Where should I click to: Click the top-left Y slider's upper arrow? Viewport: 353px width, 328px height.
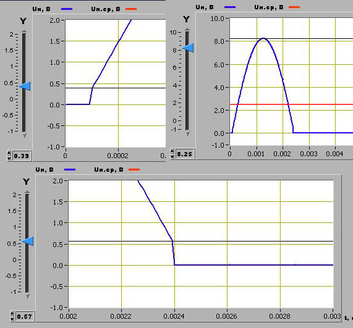tap(24, 32)
